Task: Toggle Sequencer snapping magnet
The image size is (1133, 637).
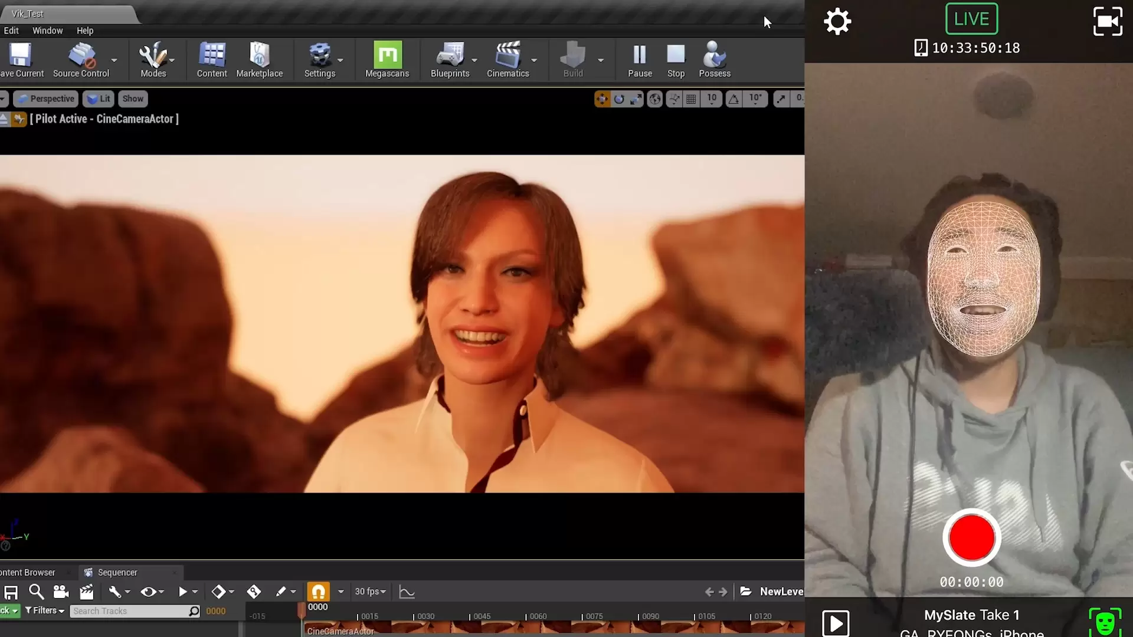Action: click(x=318, y=592)
